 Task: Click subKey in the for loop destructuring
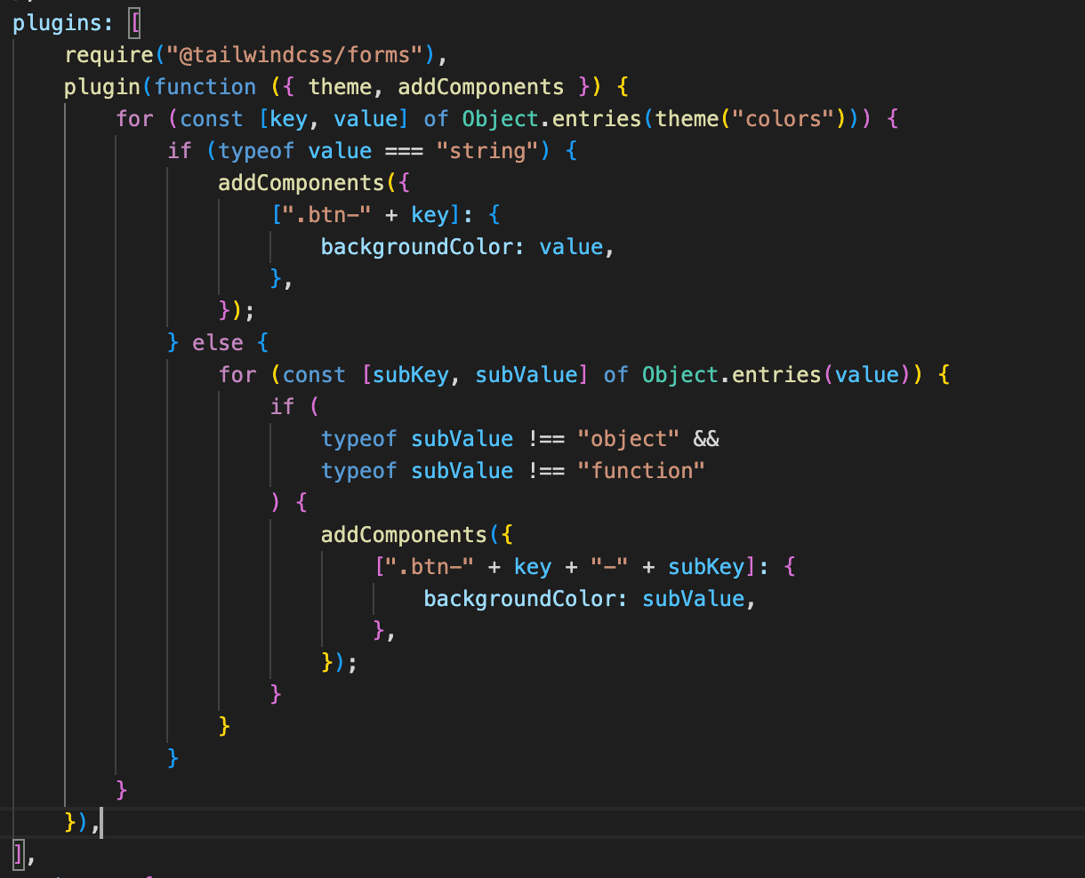[411, 375]
